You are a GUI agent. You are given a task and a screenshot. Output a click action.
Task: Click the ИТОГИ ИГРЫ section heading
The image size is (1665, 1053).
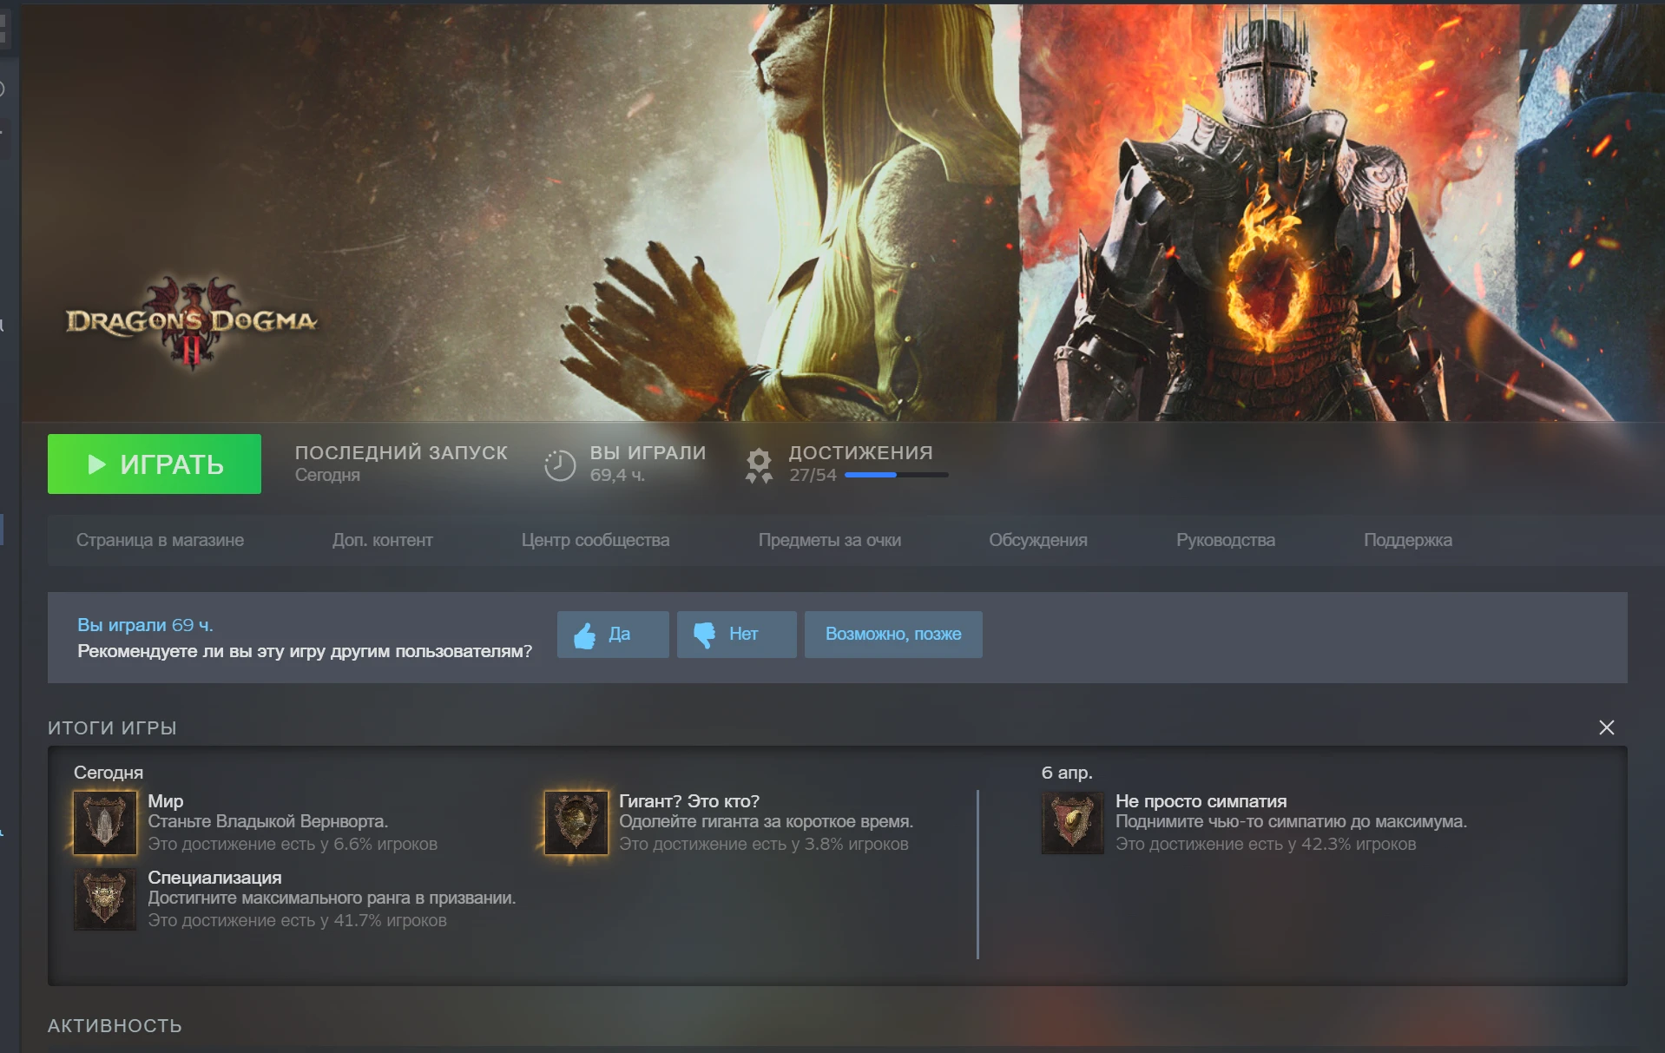coord(112,727)
